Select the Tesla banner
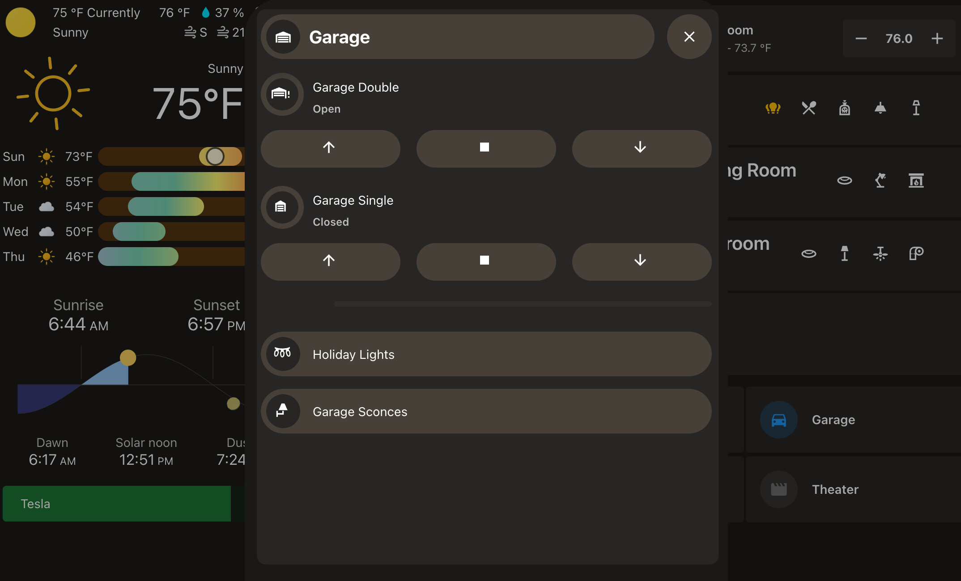This screenshot has height=581, width=961. coord(116,504)
